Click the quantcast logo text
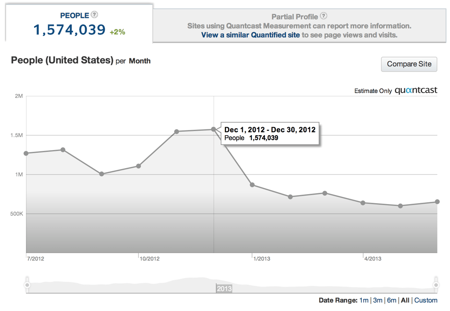 [x=416, y=90]
